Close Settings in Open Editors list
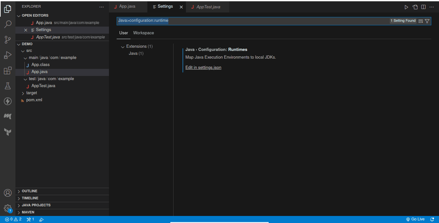Screen dimensions: 439x223 26,30
